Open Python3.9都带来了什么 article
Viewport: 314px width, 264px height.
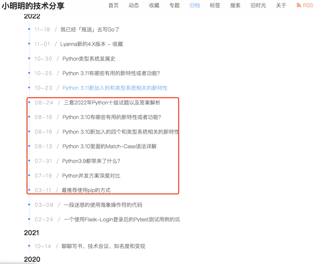91,161
